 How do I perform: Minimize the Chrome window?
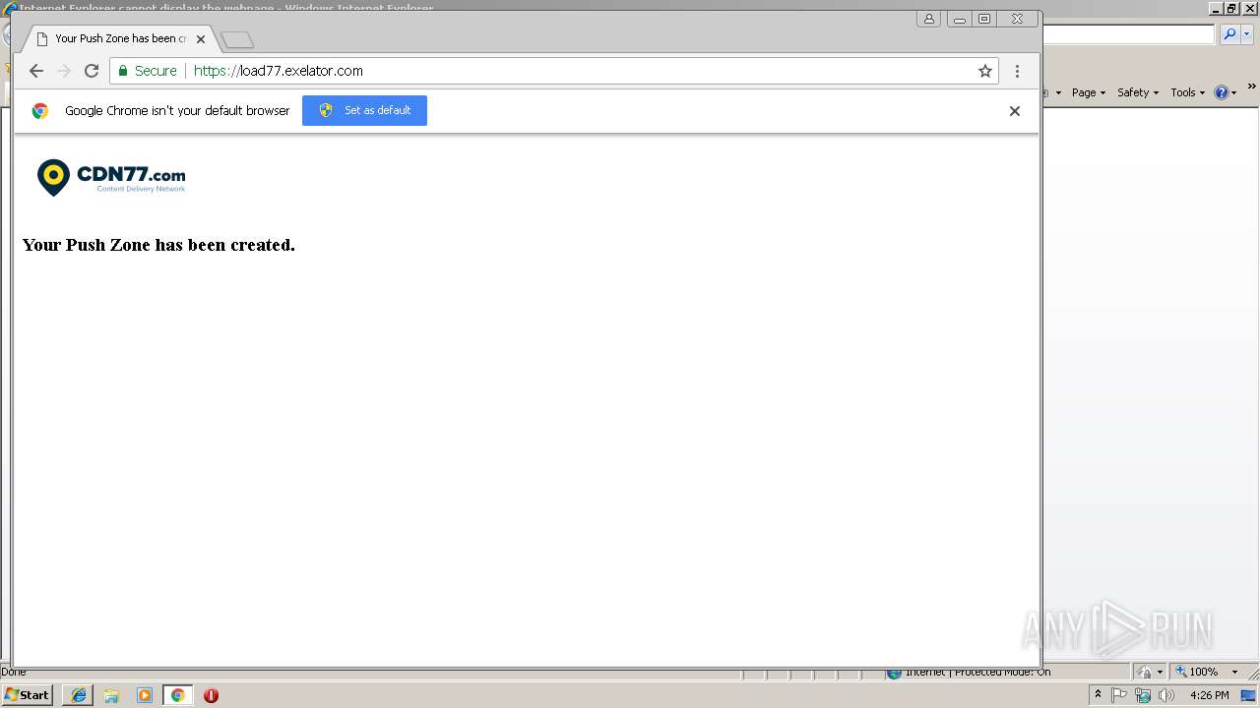coord(959,19)
